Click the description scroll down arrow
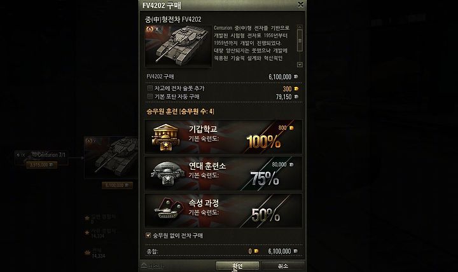This screenshot has height=272, width=458. (300, 64)
